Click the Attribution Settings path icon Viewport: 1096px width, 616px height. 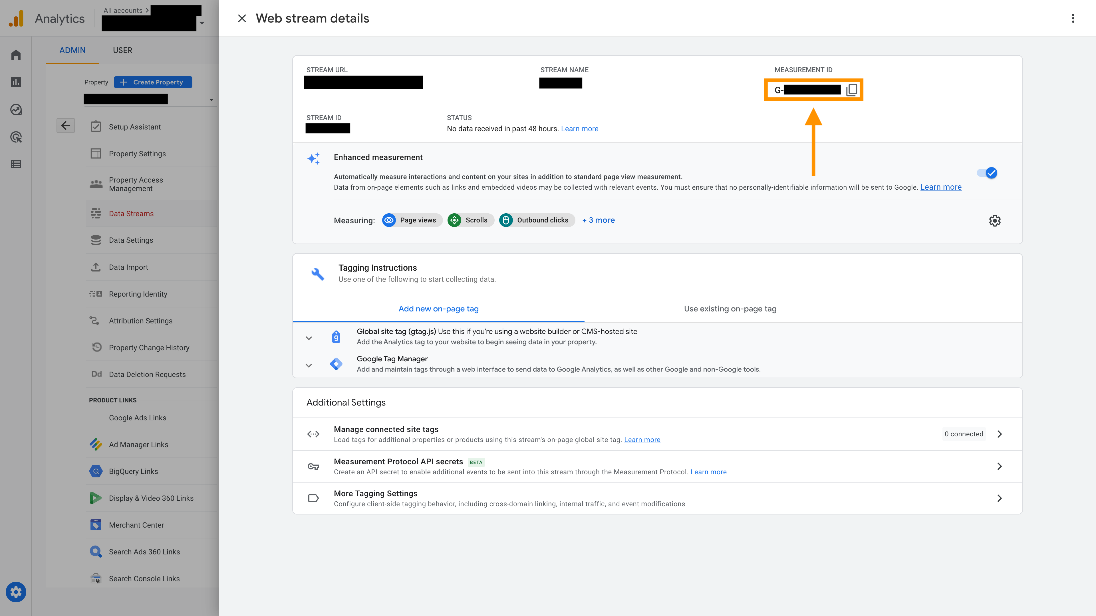click(x=94, y=321)
